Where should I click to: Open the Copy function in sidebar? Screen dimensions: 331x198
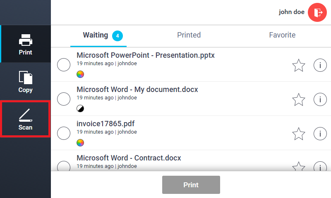(25, 81)
